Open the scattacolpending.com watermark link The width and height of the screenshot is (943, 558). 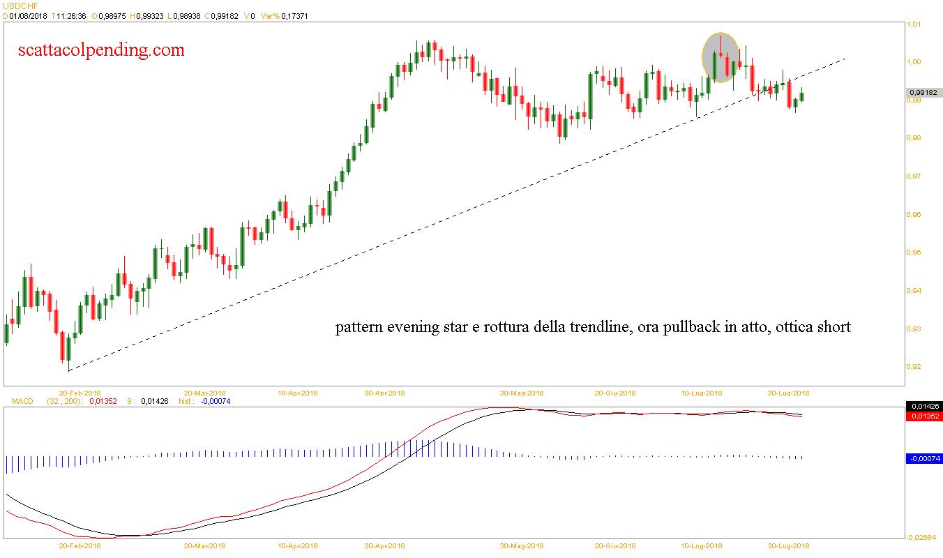pyautogui.click(x=101, y=50)
